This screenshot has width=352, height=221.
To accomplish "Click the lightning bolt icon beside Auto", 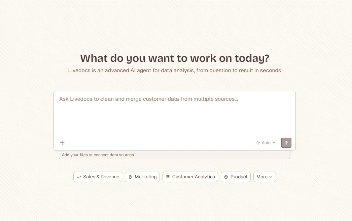I will point(257,142).
